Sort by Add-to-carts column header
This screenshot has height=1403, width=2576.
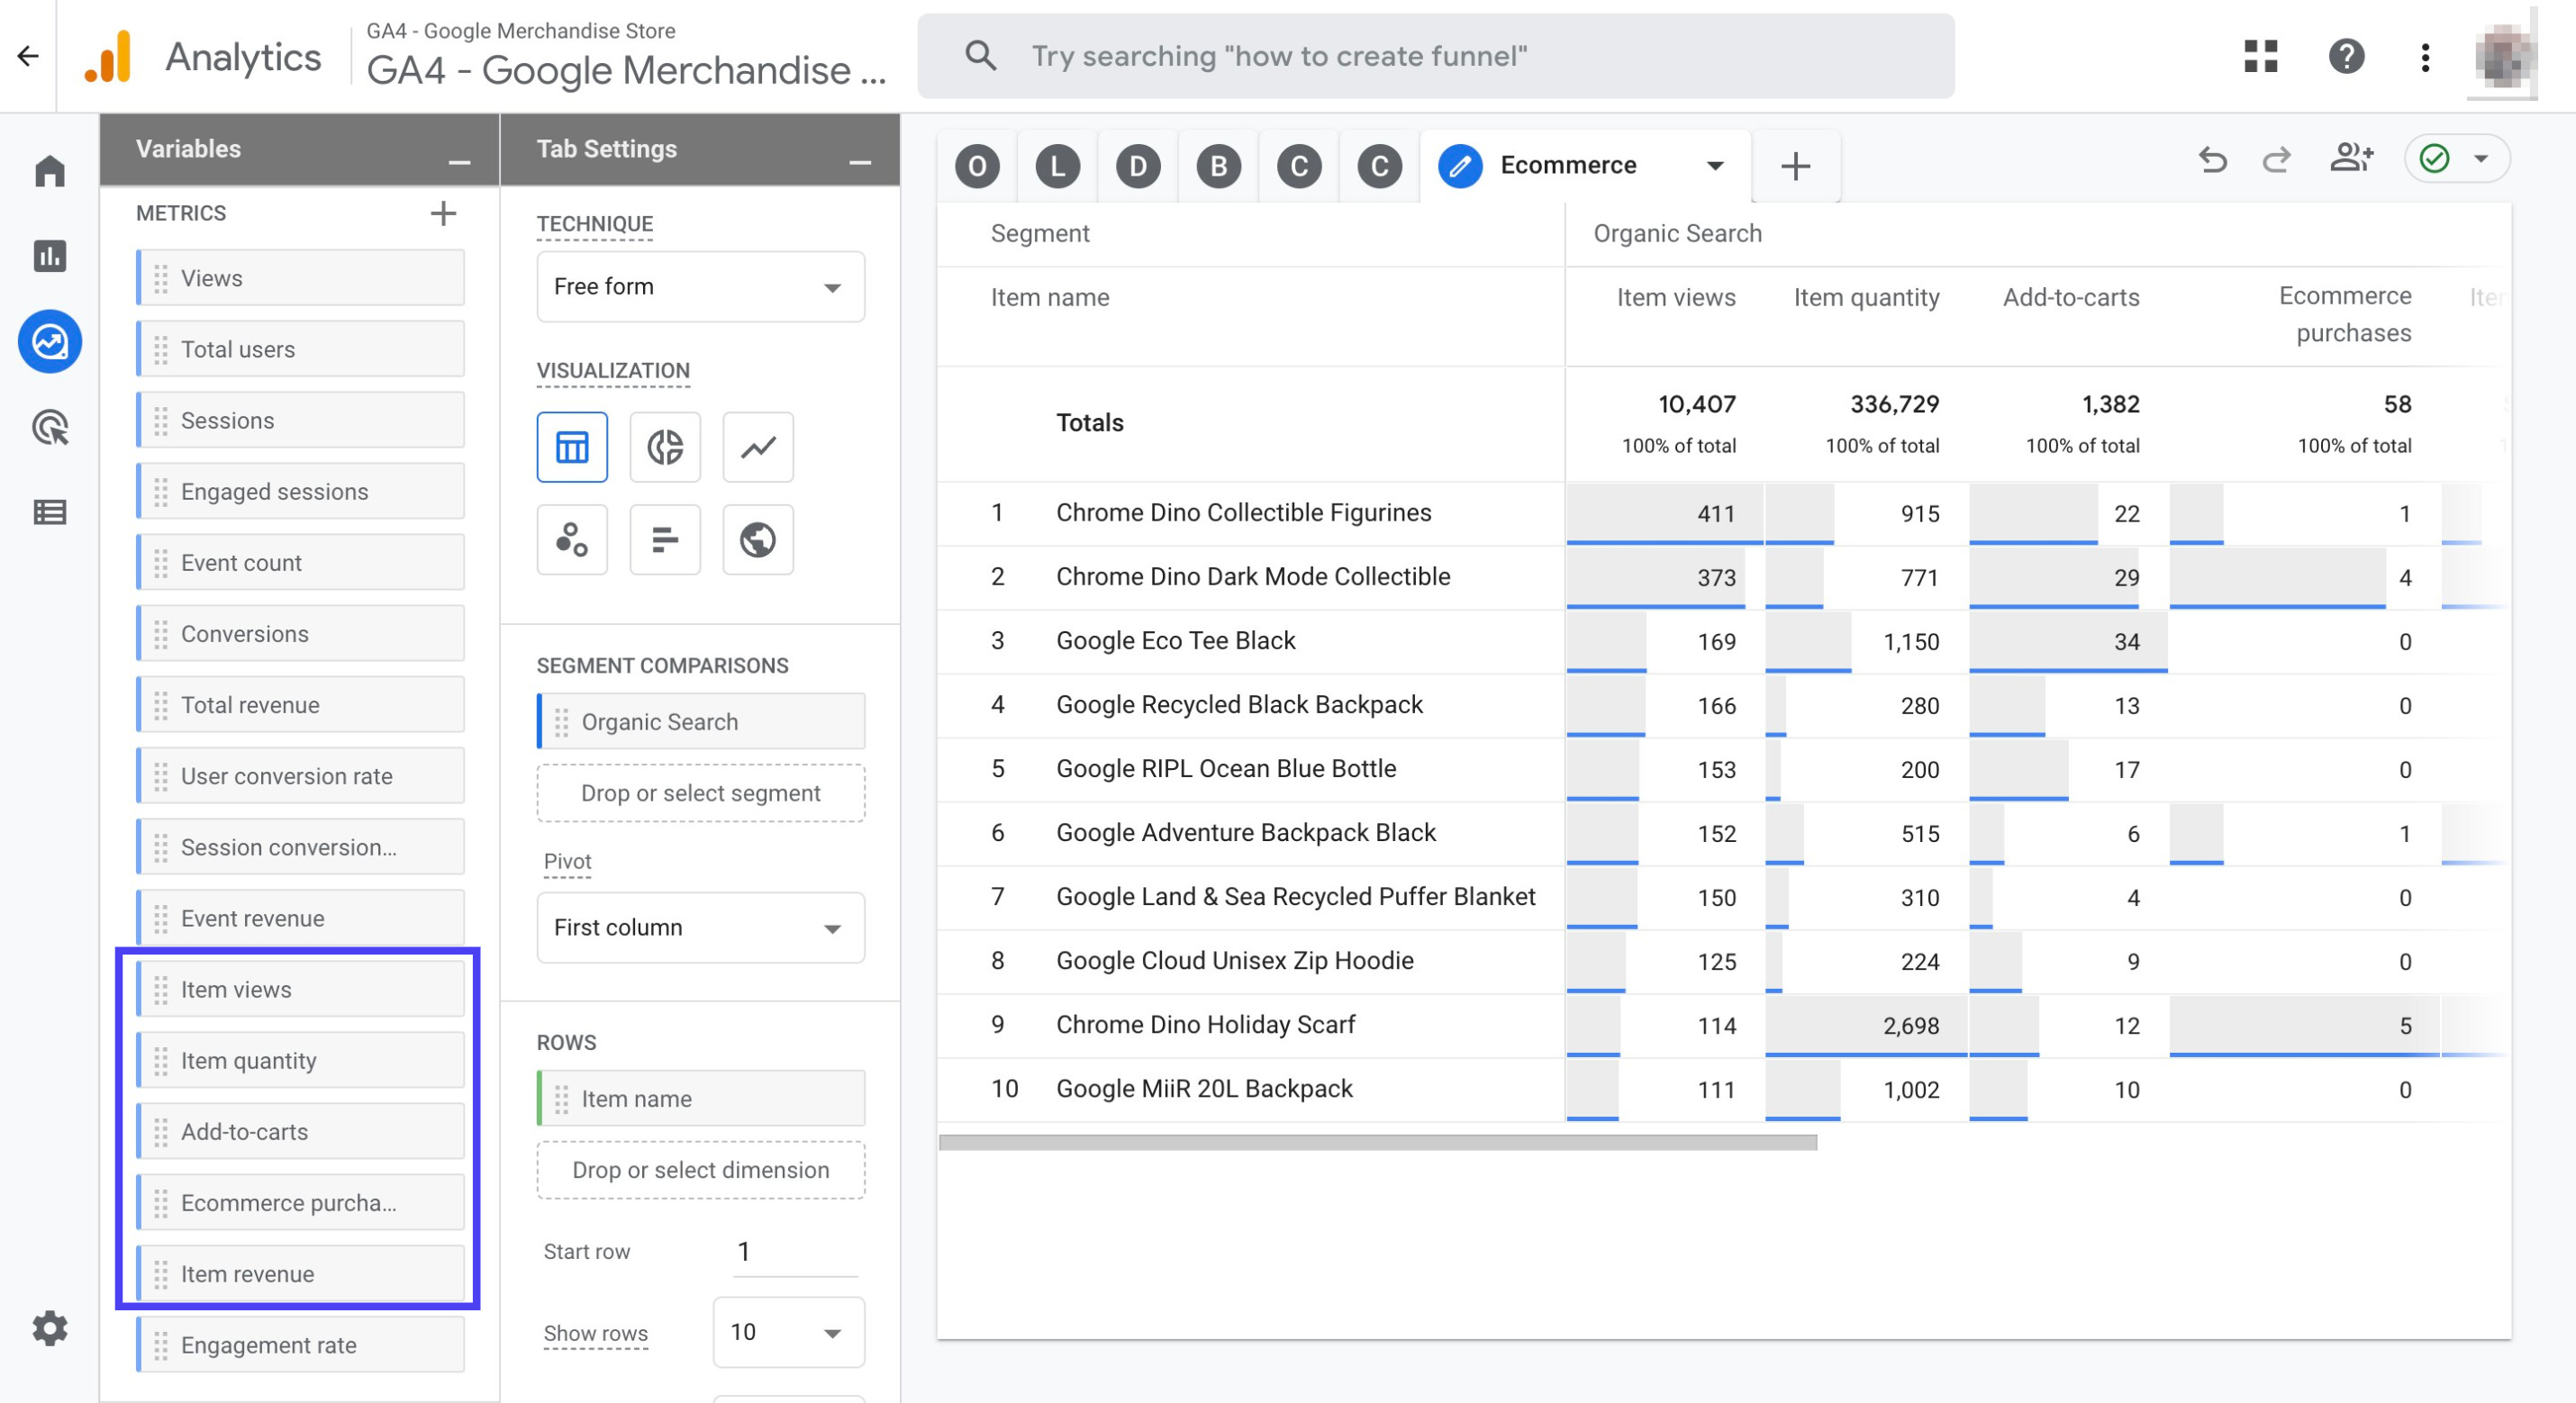click(x=2071, y=297)
